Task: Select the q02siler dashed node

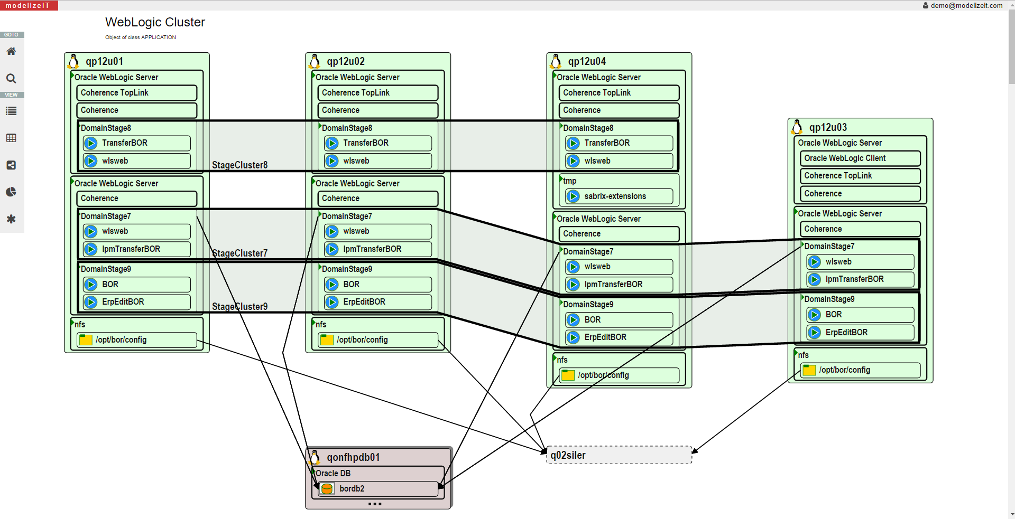Action: [x=619, y=455]
